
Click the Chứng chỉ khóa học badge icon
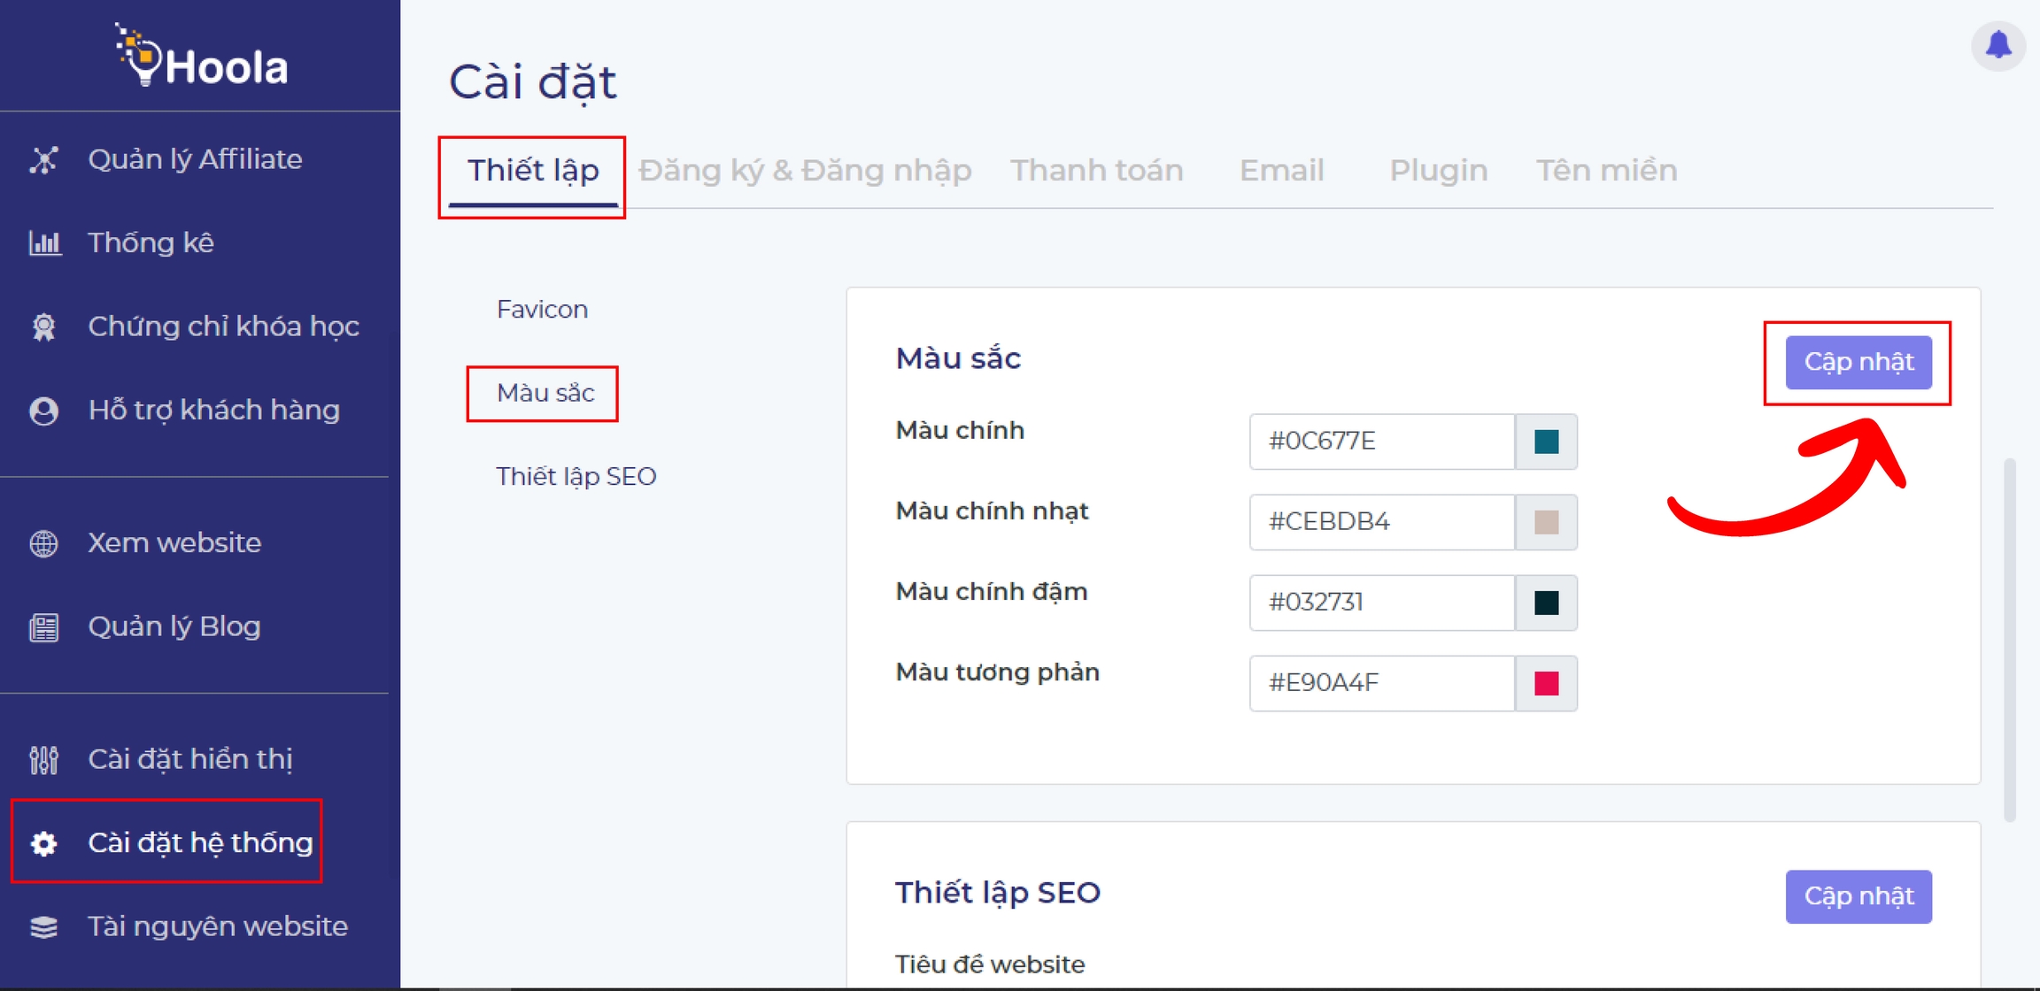point(43,326)
